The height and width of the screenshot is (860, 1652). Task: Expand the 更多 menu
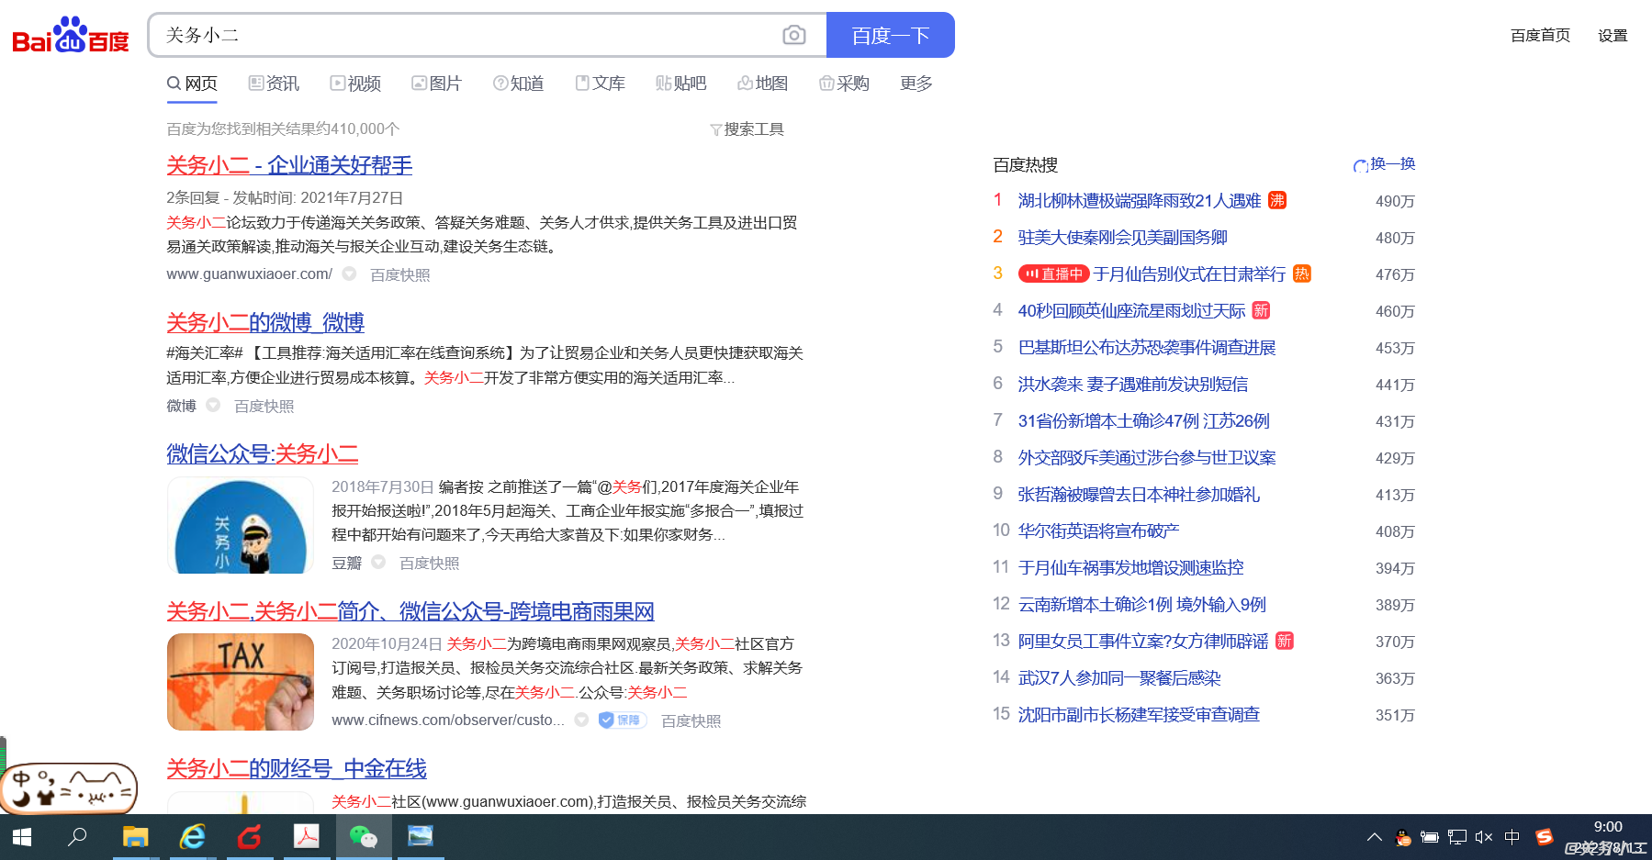[916, 84]
